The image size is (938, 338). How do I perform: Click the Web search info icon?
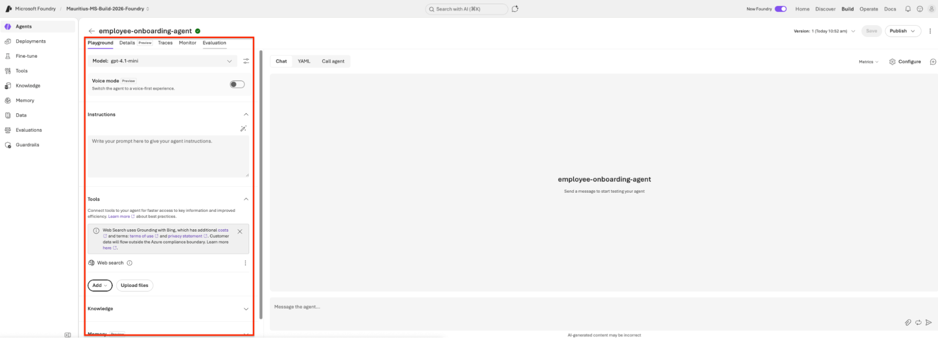coord(130,263)
